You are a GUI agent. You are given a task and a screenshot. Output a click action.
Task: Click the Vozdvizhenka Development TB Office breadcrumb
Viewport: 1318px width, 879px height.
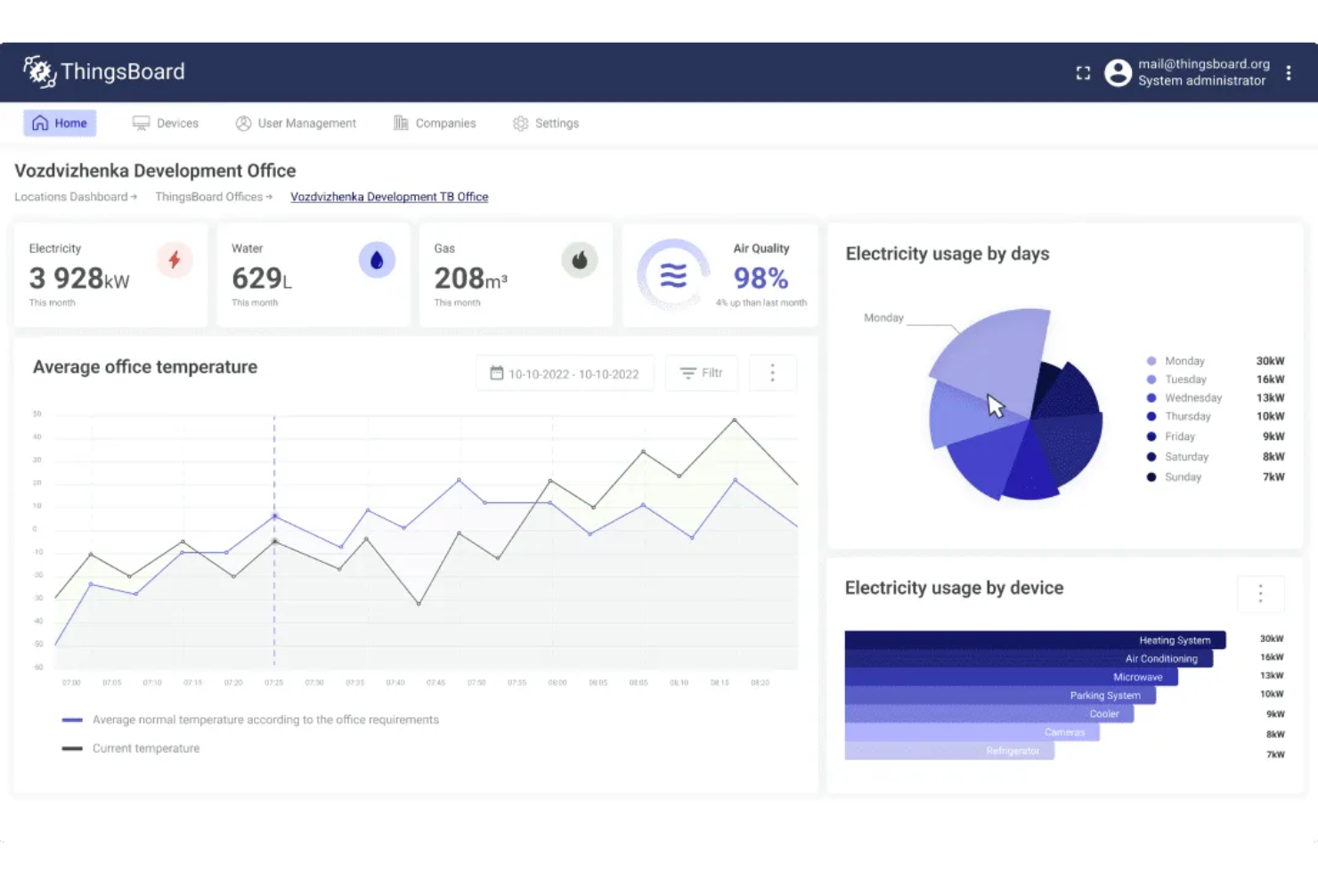point(389,197)
